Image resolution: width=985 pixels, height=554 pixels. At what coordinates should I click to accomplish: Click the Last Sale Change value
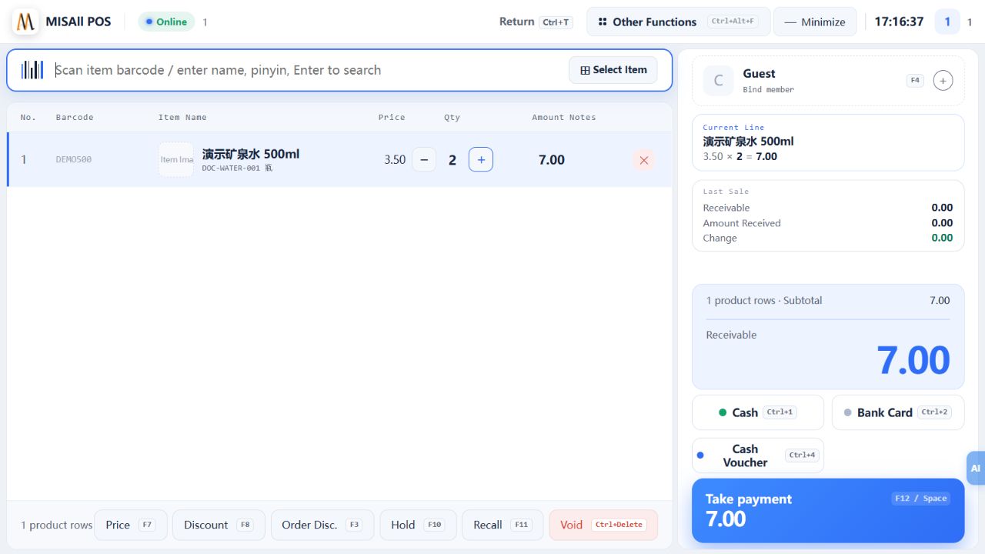pos(942,238)
